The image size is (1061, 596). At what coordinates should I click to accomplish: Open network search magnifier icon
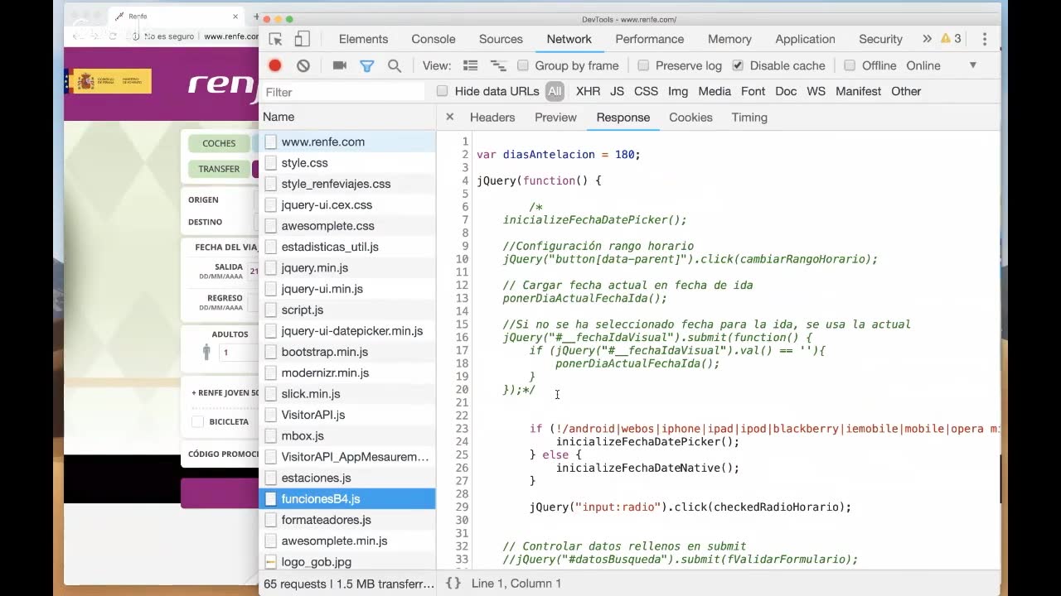tap(395, 65)
